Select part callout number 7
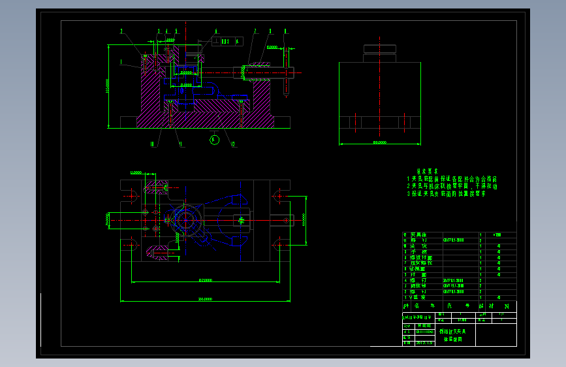 click(255, 31)
